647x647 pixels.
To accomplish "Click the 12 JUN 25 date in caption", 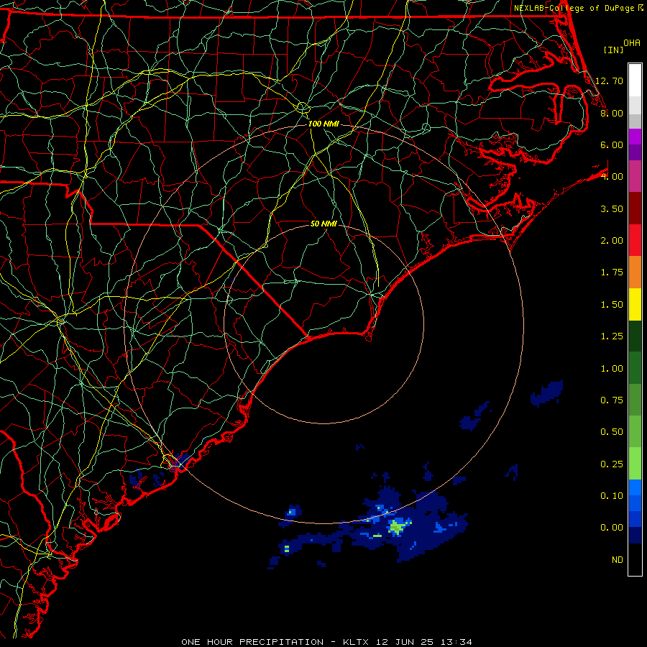I will (405, 642).
